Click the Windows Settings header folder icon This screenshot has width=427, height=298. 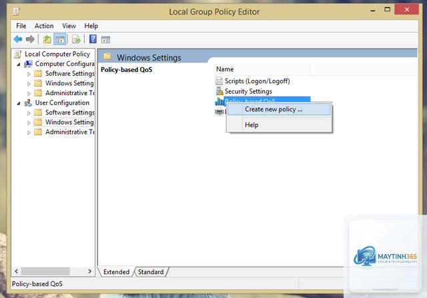pyautogui.click(x=107, y=56)
